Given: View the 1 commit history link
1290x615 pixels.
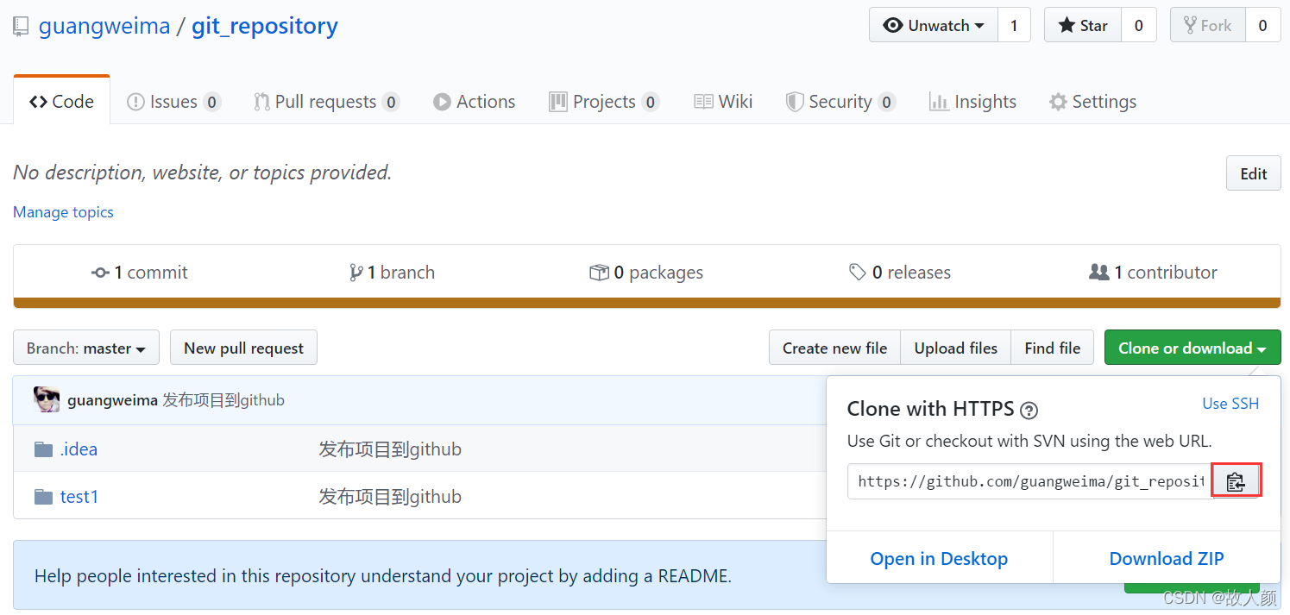Looking at the screenshot, I should point(139,273).
